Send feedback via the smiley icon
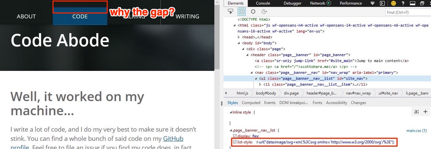The height and width of the screenshot is (149, 431). tap(393, 3)
